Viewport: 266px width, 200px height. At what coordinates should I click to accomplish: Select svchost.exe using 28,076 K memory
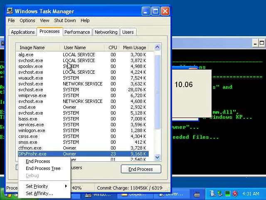tap(83, 90)
